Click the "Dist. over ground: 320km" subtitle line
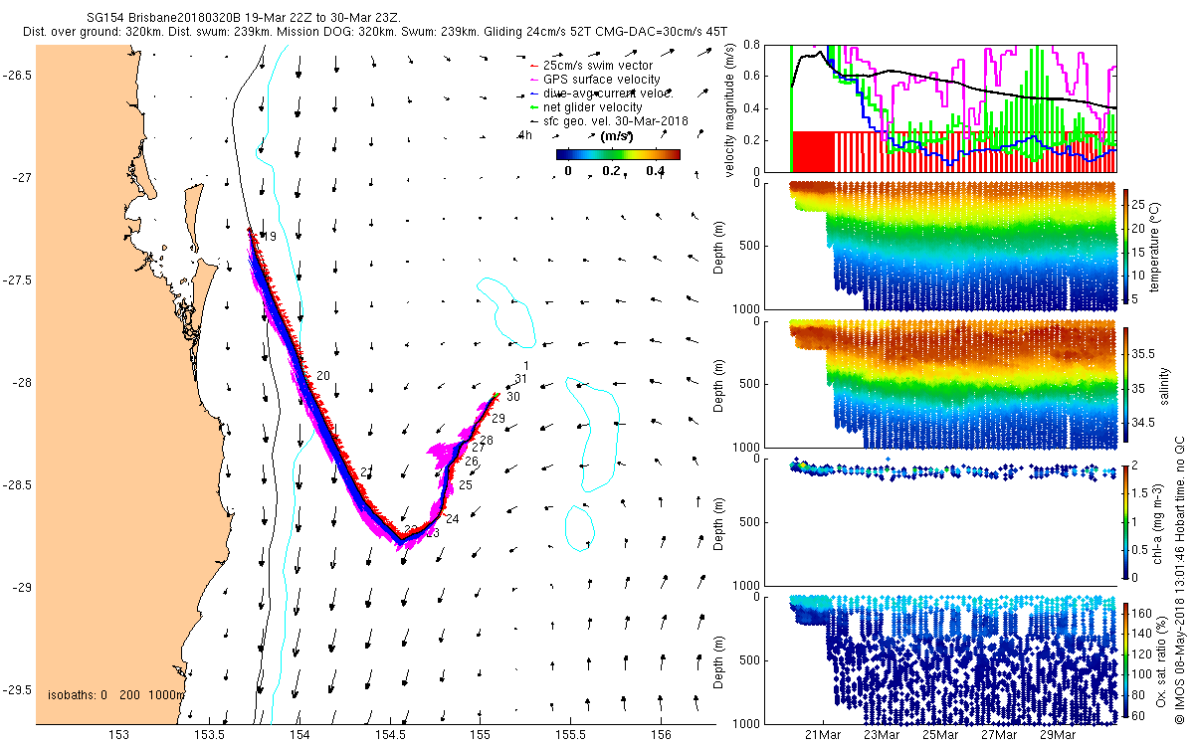 (x=95, y=33)
